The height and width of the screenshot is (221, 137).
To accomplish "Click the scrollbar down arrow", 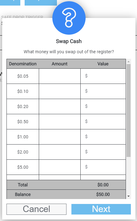I will pos(128,196).
